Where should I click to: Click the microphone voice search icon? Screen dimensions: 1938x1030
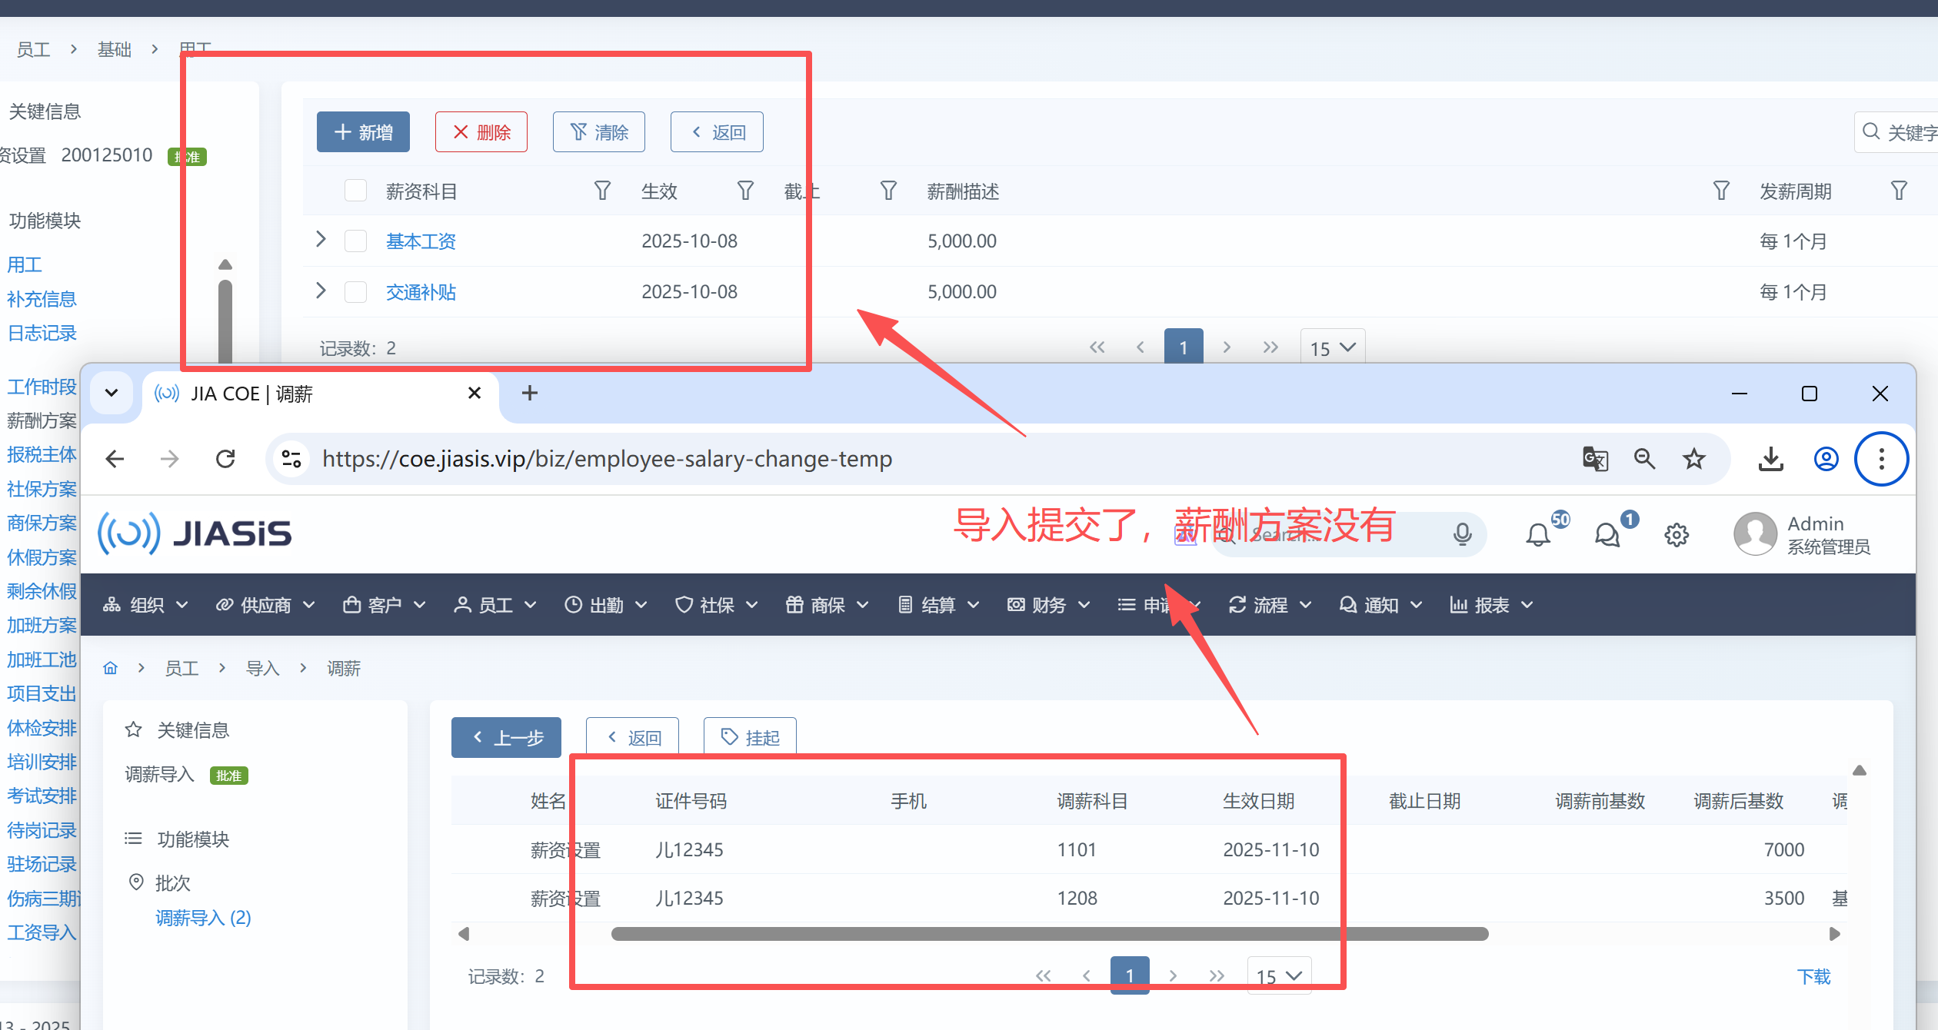click(1462, 533)
